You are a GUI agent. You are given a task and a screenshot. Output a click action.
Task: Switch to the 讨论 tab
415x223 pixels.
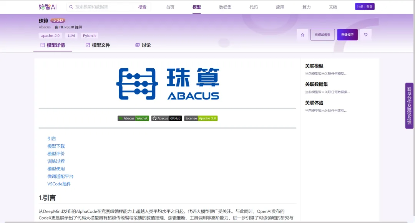pyautogui.click(x=143, y=45)
